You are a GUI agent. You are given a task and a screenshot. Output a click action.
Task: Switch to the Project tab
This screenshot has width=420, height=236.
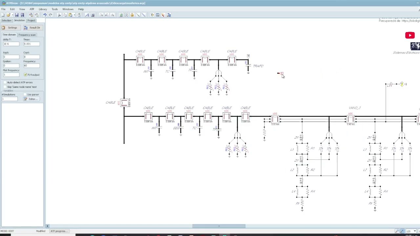[31, 20]
